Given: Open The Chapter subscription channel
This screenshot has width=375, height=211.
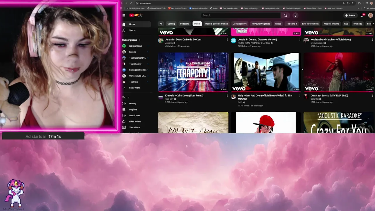Looking at the screenshot, I should [x=136, y=64].
